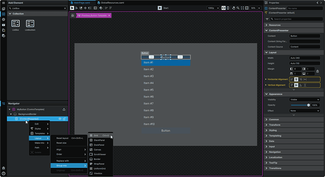
Task: Open the Navigator sidebar icon
Action: pyautogui.click(x=3, y=103)
